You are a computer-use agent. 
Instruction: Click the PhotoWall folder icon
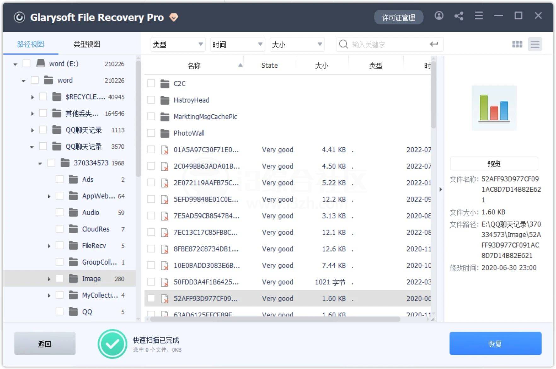coord(165,133)
